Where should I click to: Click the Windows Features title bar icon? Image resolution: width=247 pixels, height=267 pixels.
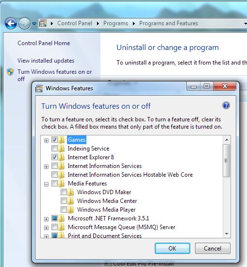tap(39, 88)
